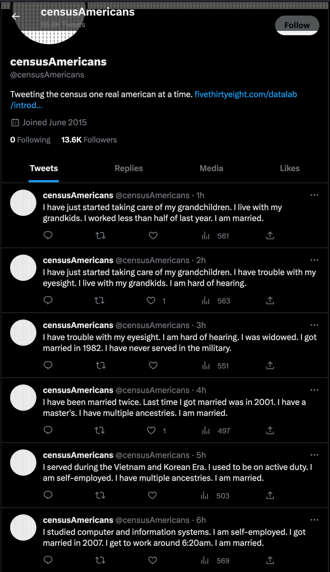Image resolution: width=330 pixels, height=572 pixels.
Task: Open the fivethirtyeight.com bio link
Action: (x=245, y=94)
